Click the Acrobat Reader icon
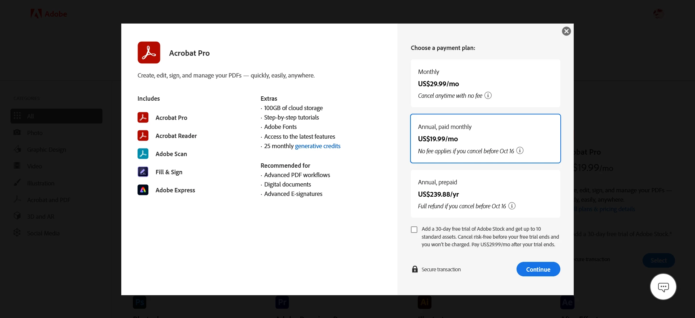 143,135
